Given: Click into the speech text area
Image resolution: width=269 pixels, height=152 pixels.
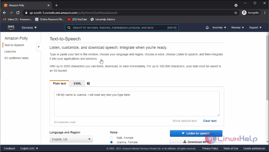Looking at the screenshot, I should click(136, 104).
